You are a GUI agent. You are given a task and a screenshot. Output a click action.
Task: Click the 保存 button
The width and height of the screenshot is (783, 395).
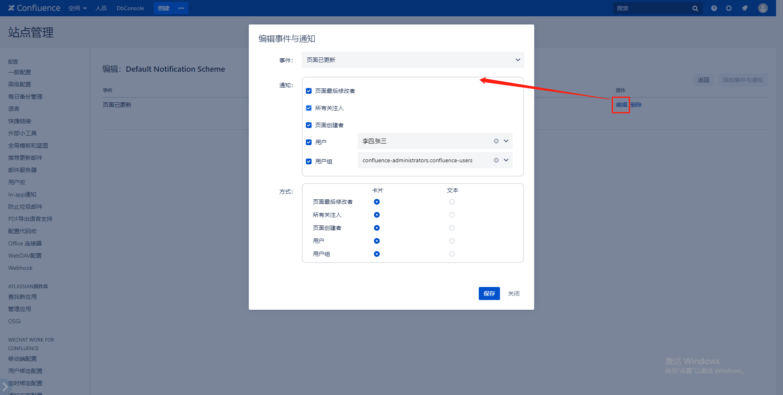point(489,293)
